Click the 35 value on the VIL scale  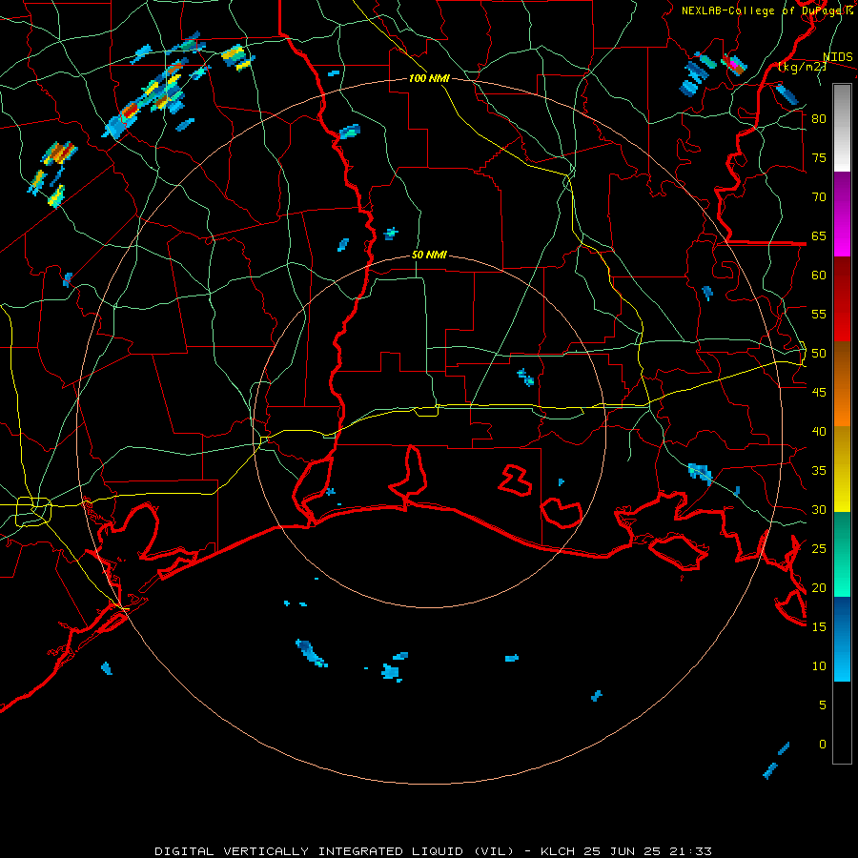coord(819,471)
